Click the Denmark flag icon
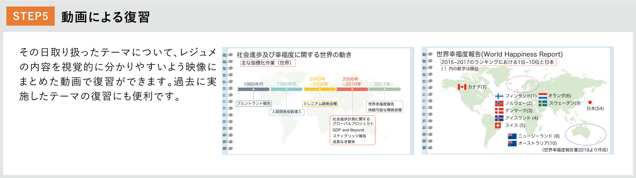Screen dimensions: 636x178 pyautogui.click(x=499, y=111)
